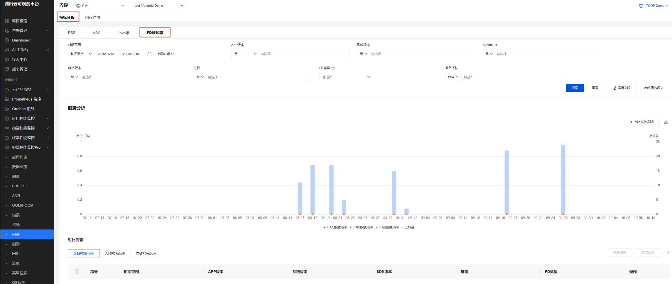Viewport: 672px width, 284px height.
Task: Click the 终端性能监控Pro icon
Action: tap(7, 147)
